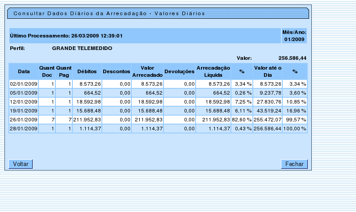Select the 100,00 % accumulated percentage cell
356x212 pixels.
click(x=295, y=129)
